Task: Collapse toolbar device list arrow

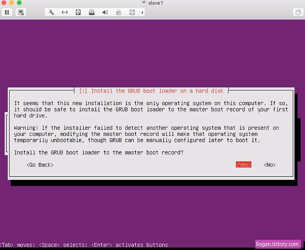Action: pos(142,12)
